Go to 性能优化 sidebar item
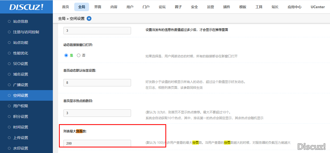Image resolution: width=330 pixels, height=153 pixels. click(x=21, y=53)
